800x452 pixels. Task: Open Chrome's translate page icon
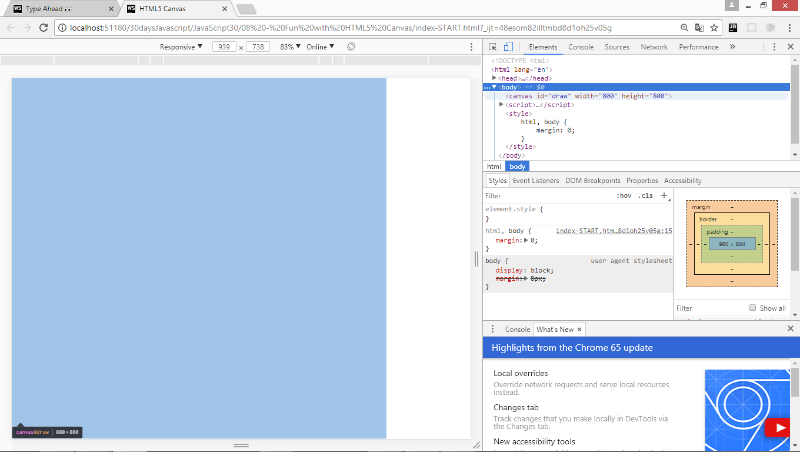coord(699,27)
